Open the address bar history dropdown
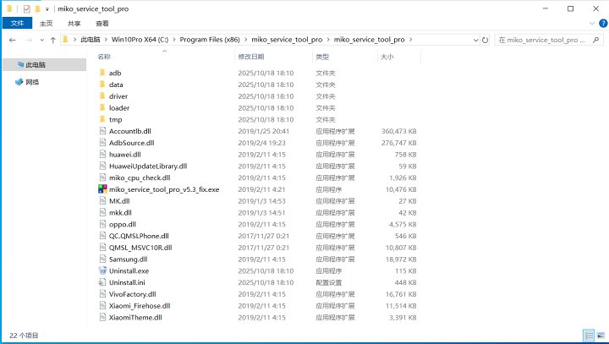The height and width of the screenshot is (344, 609). pos(475,40)
